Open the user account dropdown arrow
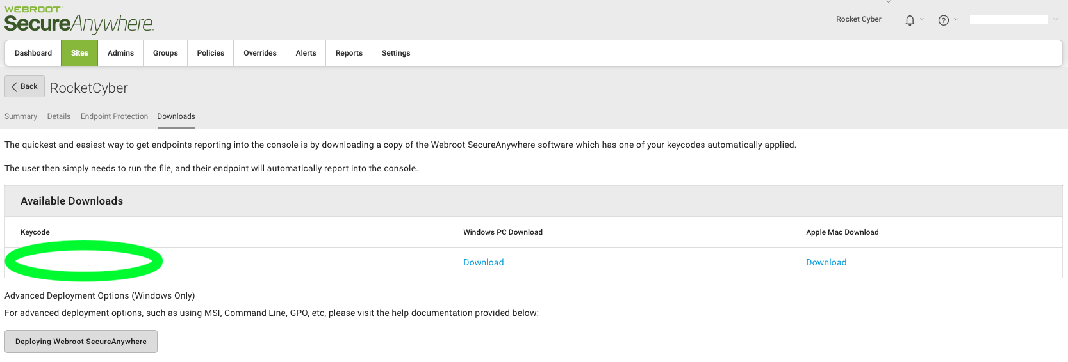Screen dimensions: 1068x362 [1055, 20]
